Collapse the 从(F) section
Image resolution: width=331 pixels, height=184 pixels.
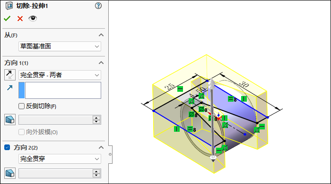(x=101, y=35)
